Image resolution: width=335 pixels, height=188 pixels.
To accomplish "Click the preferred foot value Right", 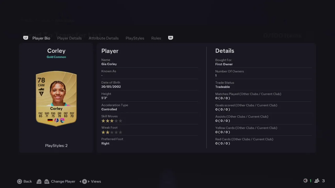I will click(x=105, y=143).
